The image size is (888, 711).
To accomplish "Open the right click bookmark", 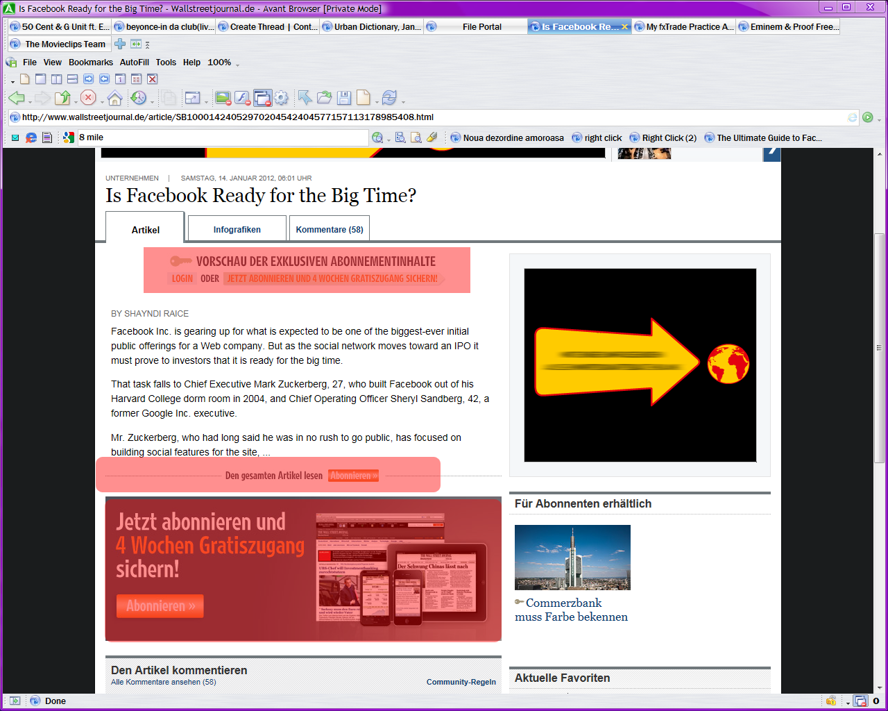I will (597, 137).
